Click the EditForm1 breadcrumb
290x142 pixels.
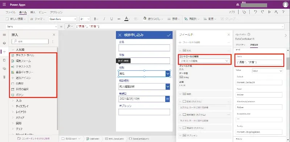pyautogui.click(x=93, y=139)
